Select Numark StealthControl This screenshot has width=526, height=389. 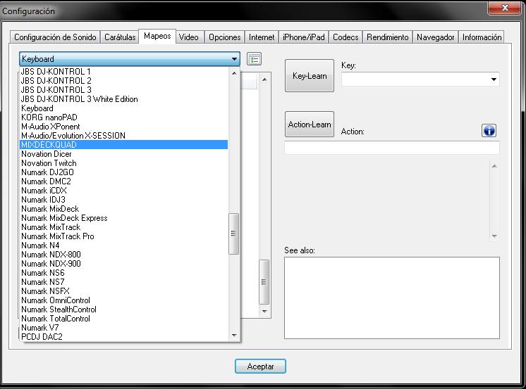124,310
